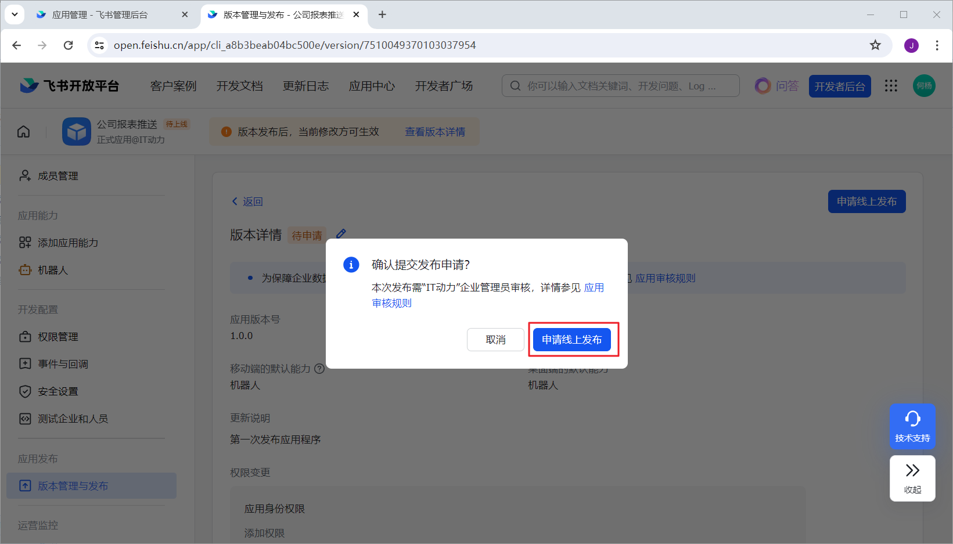Expand the browser tab search dropdown
This screenshot has height=544, width=953.
click(15, 15)
